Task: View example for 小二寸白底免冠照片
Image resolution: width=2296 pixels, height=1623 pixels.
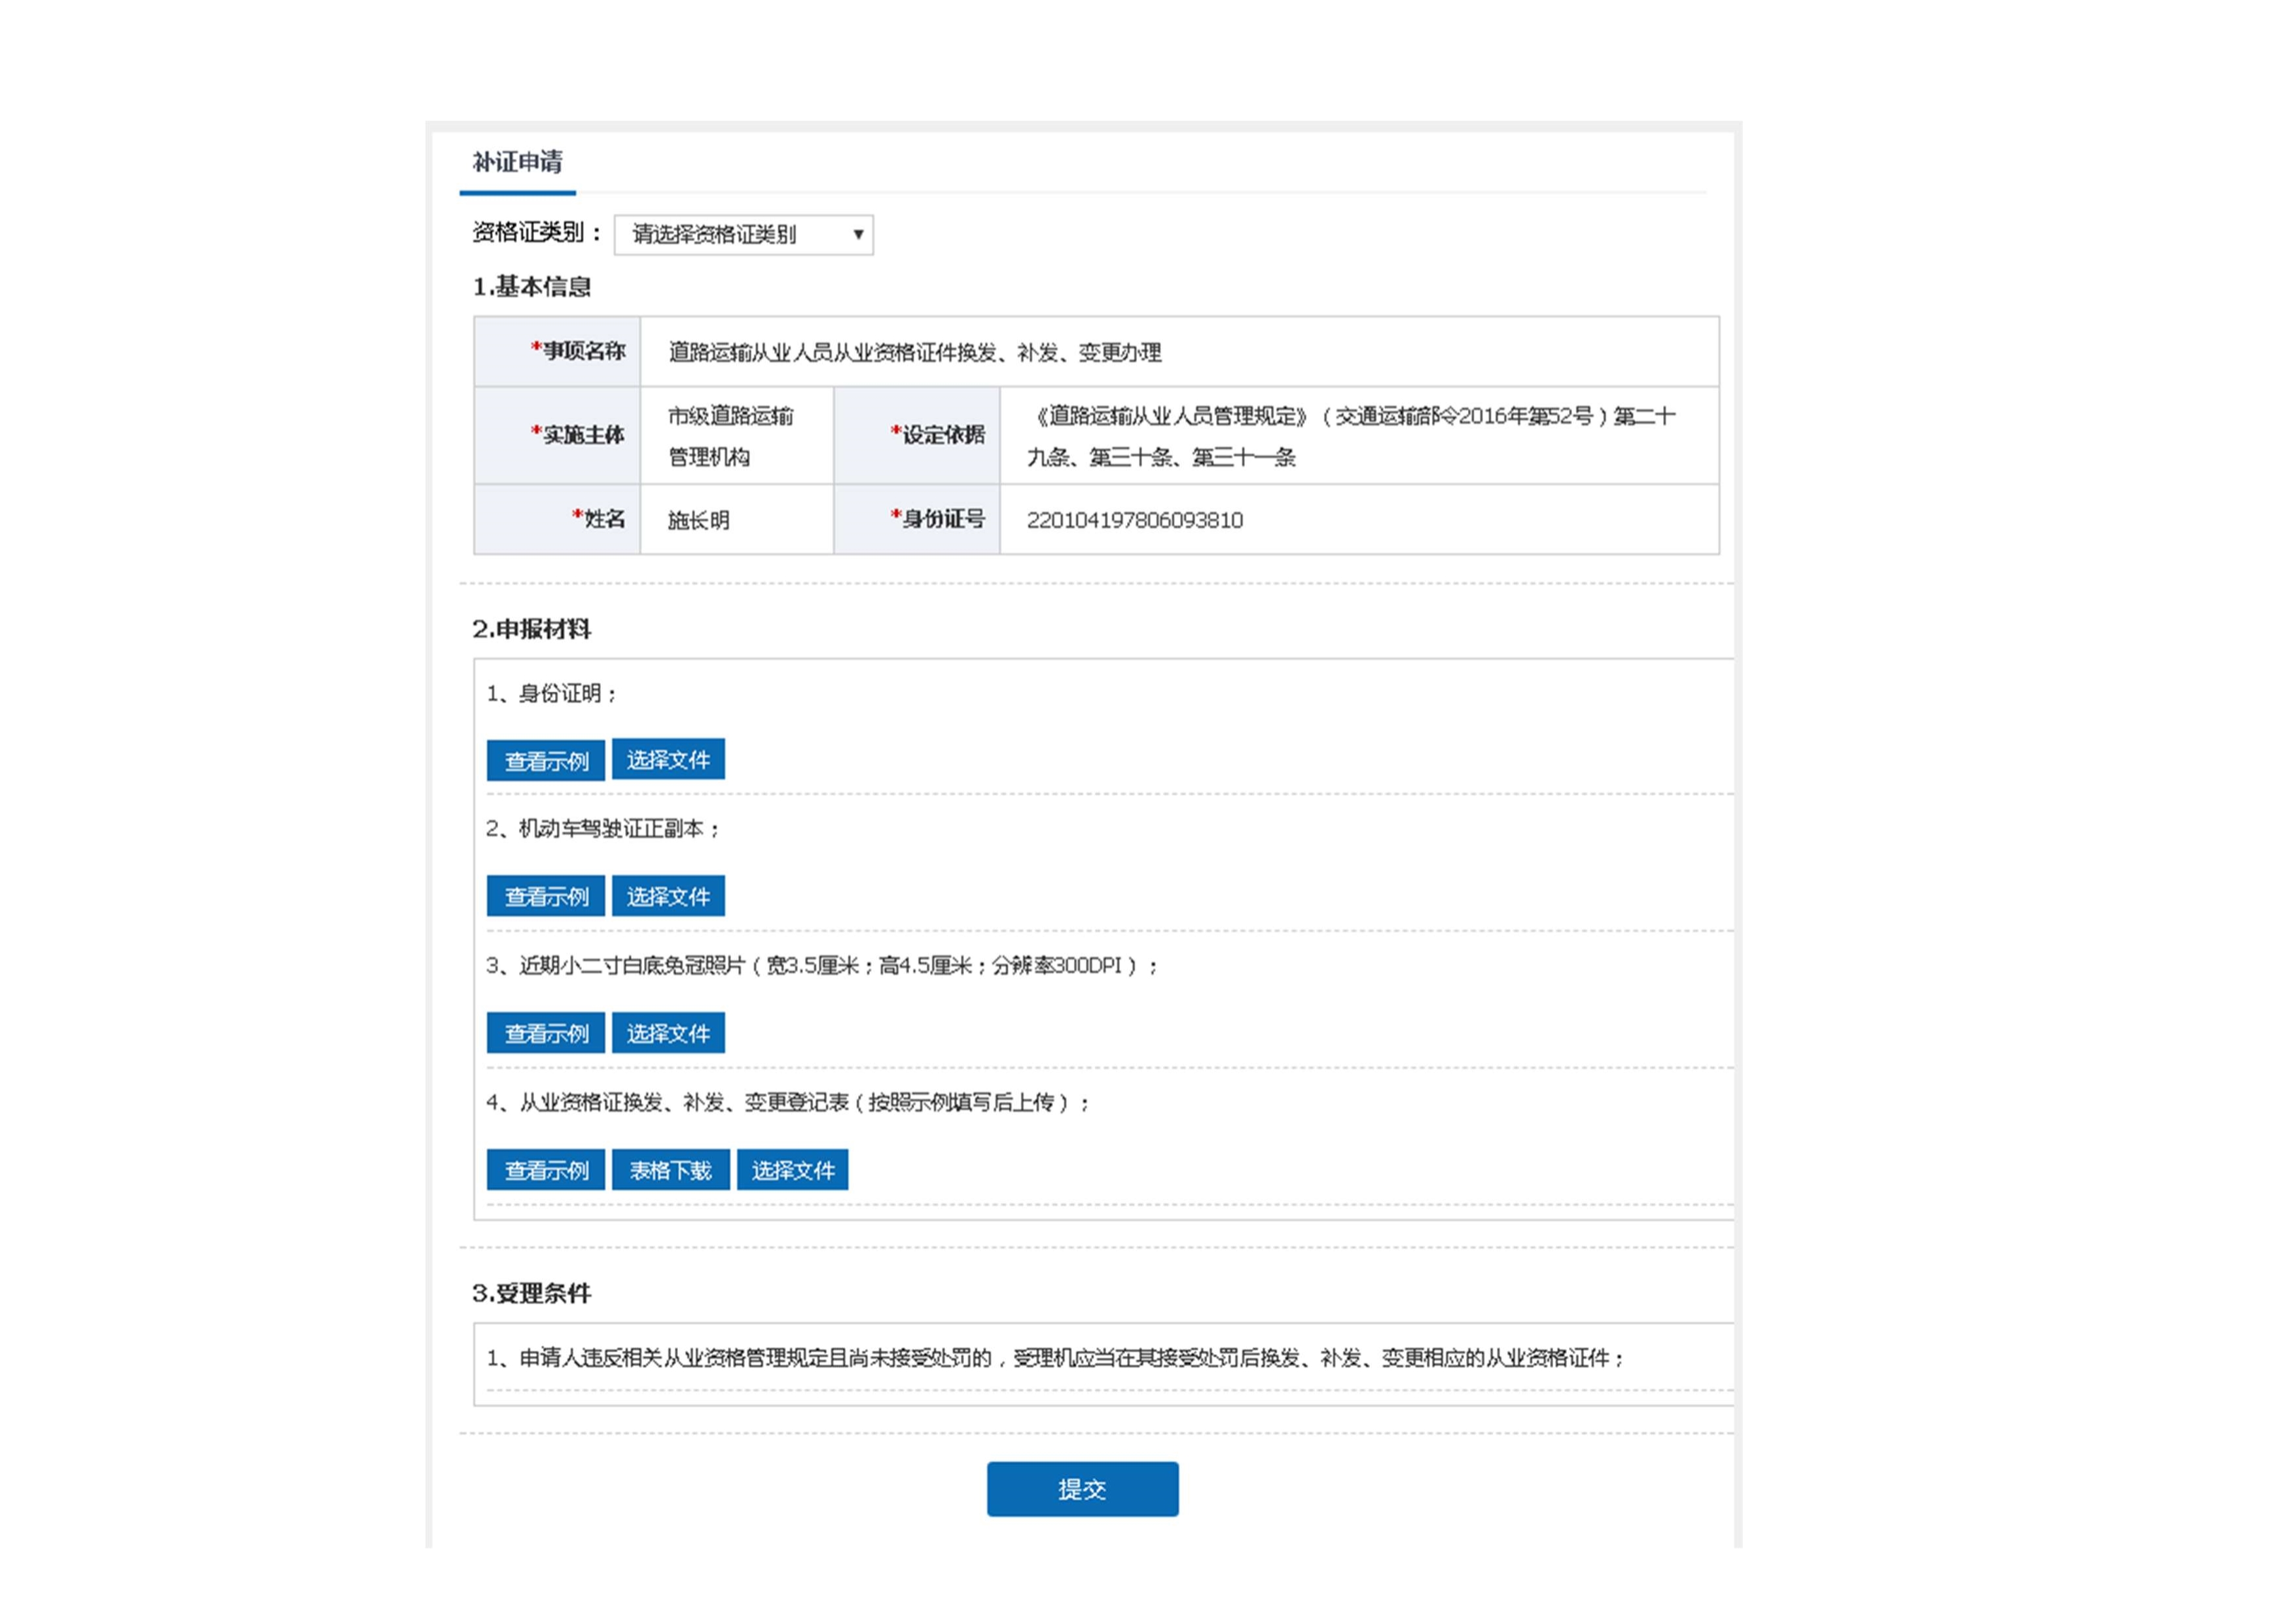Action: [545, 1034]
